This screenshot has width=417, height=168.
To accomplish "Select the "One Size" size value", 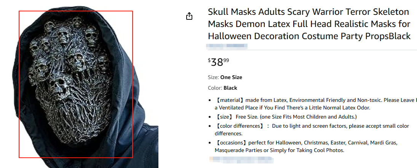I will (231, 77).
